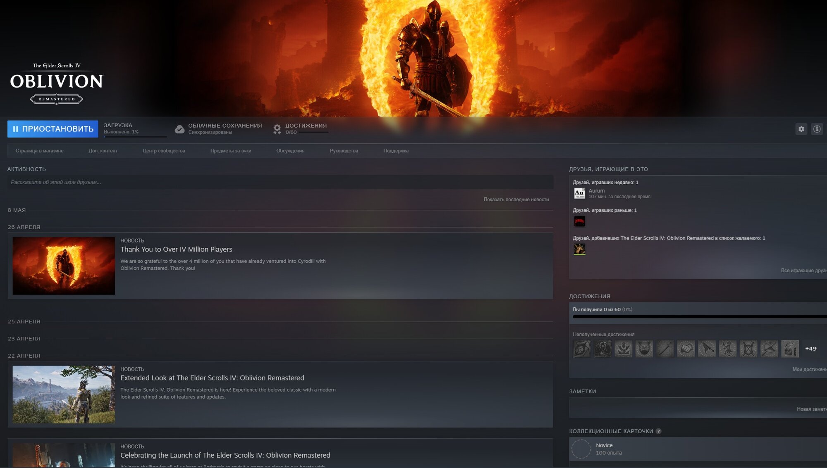This screenshot has width=827, height=468.
Task: Open game settings via the gear icon
Action: click(x=801, y=129)
